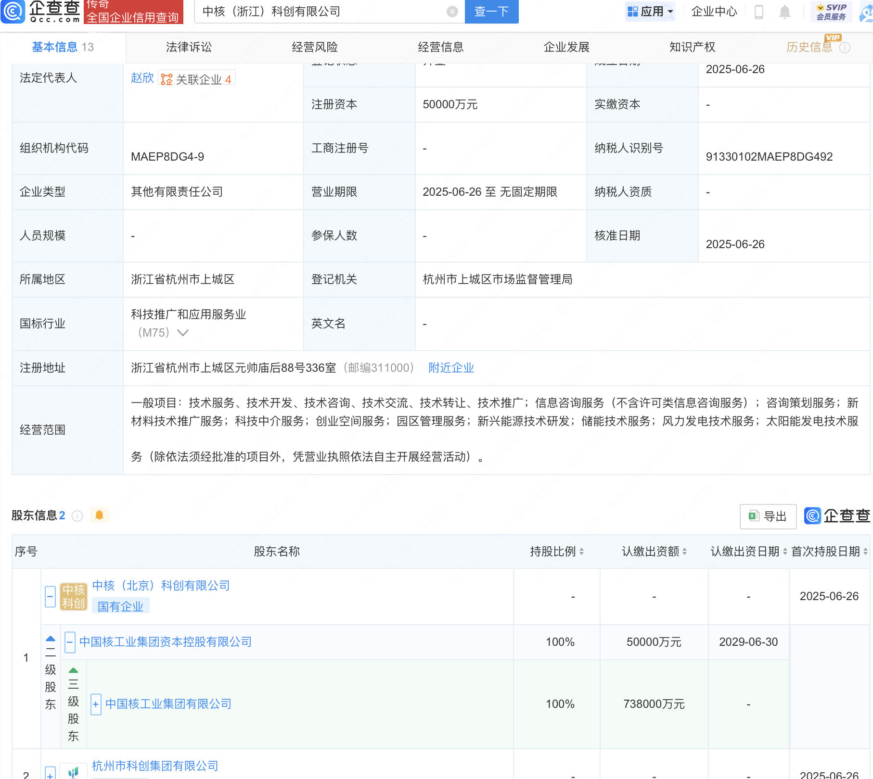Open 中核（北京）科创有限公司 link
The image size is (873, 779).
[161, 586]
